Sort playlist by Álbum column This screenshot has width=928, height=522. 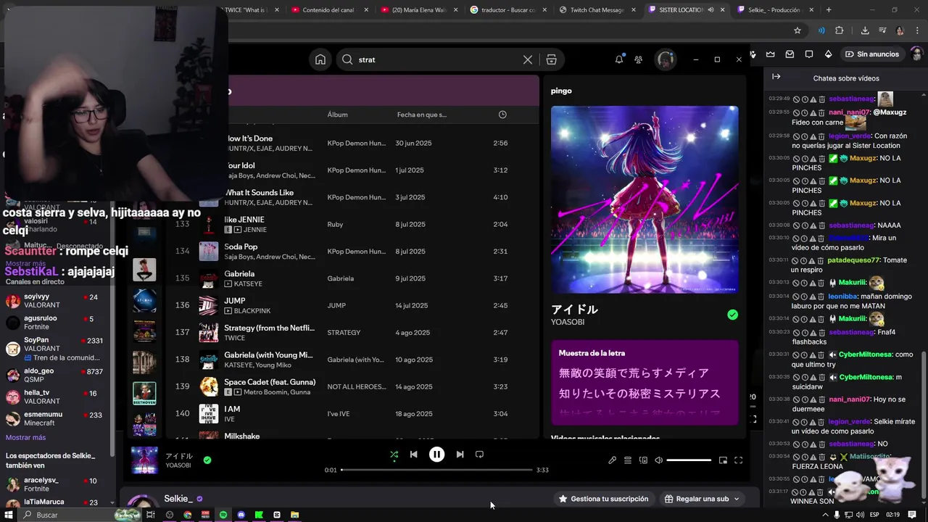coord(337,115)
